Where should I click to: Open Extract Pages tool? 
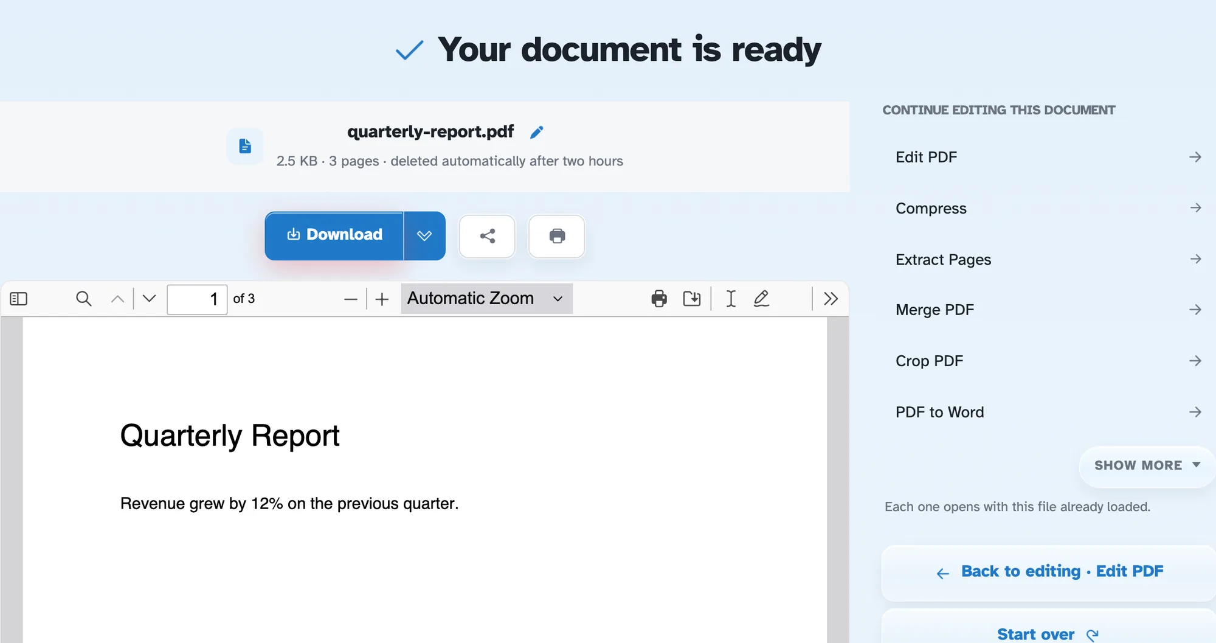click(x=1048, y=259)
